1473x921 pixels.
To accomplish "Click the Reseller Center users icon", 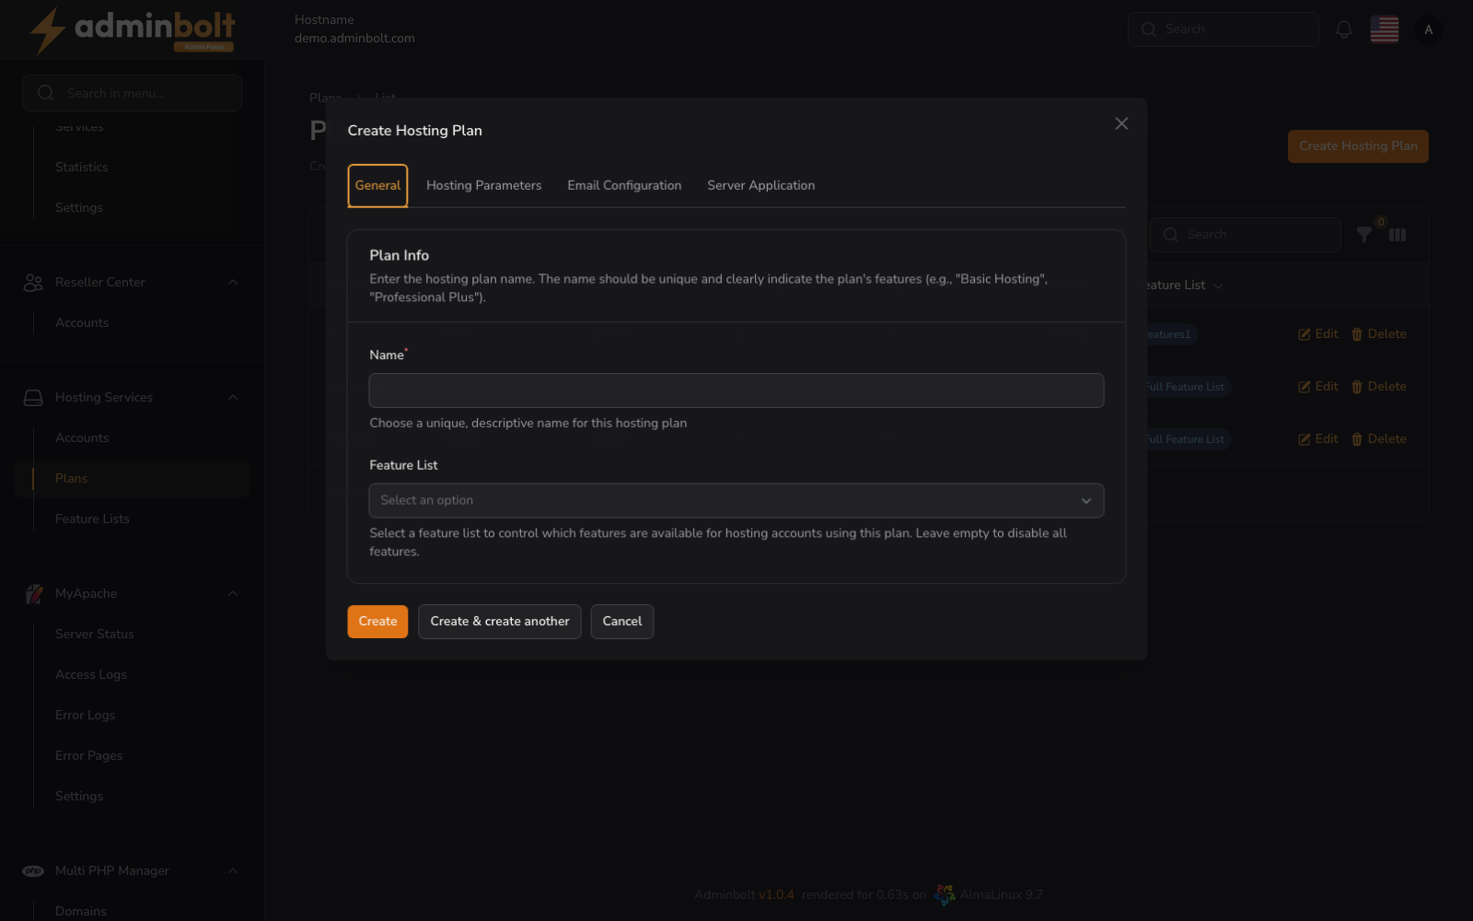I will click(x=33, y=283).
